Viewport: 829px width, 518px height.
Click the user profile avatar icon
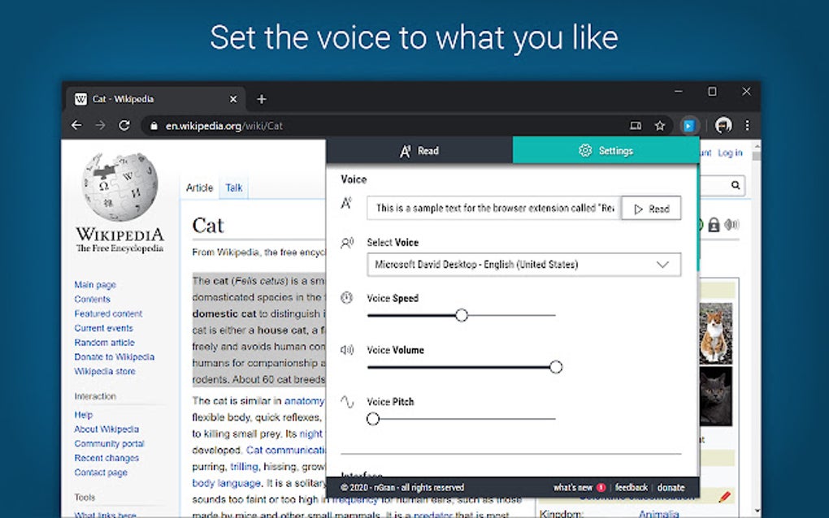tap(723, 126)
